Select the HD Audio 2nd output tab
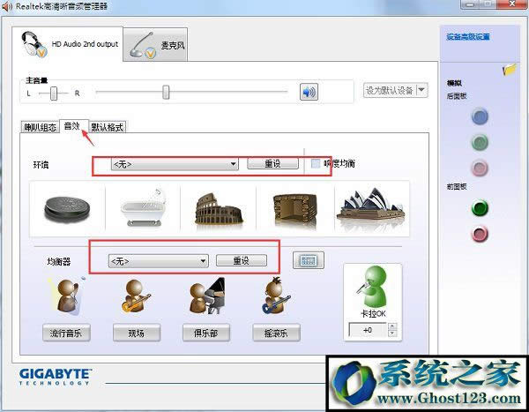This screenshot has width=529, height=412. 68,44
